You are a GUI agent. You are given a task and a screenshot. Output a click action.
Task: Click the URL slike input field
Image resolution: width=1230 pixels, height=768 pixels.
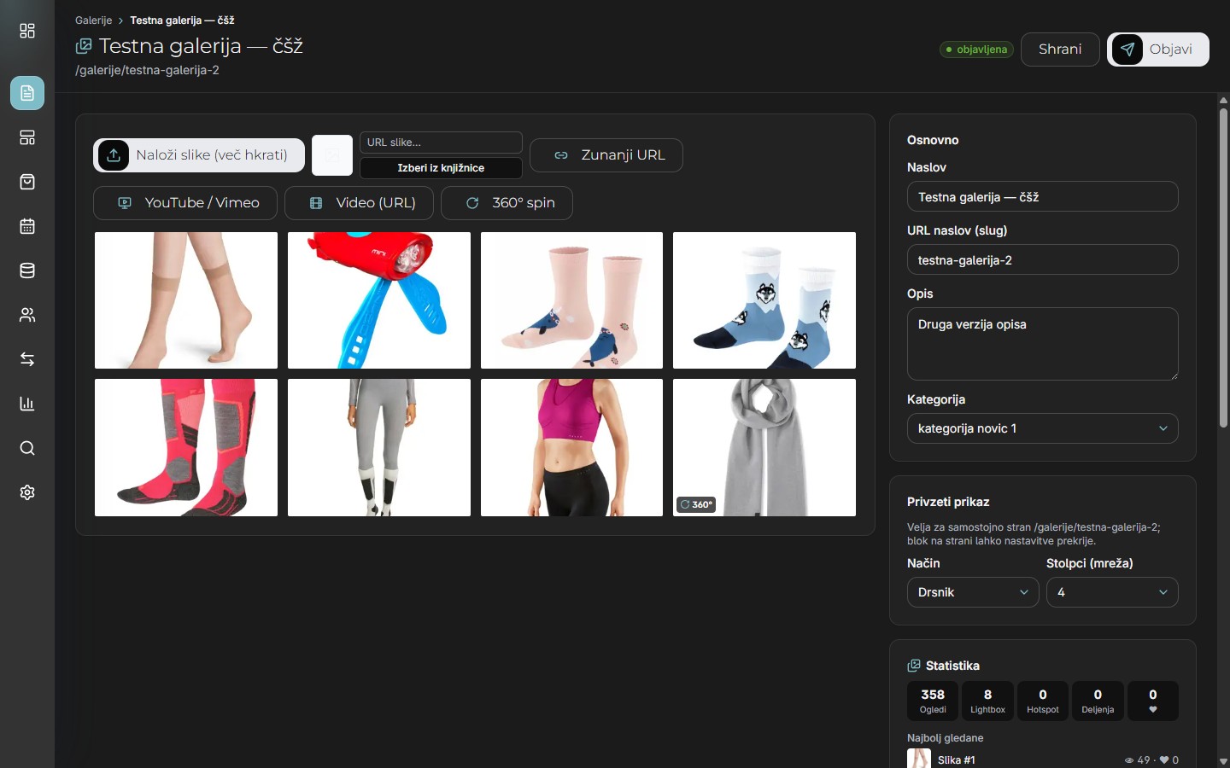441,143
